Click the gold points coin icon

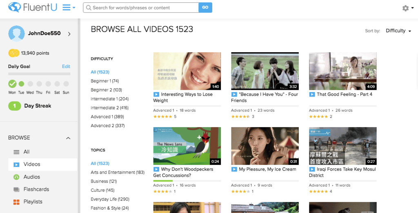[14, 53]
